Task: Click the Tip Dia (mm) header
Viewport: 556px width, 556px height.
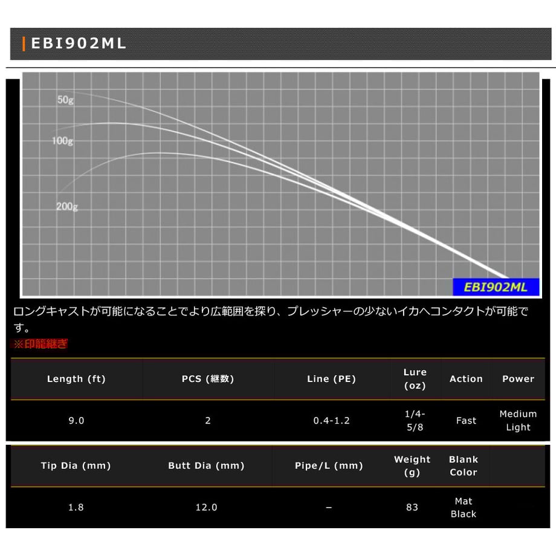Action: coord(76,465)
